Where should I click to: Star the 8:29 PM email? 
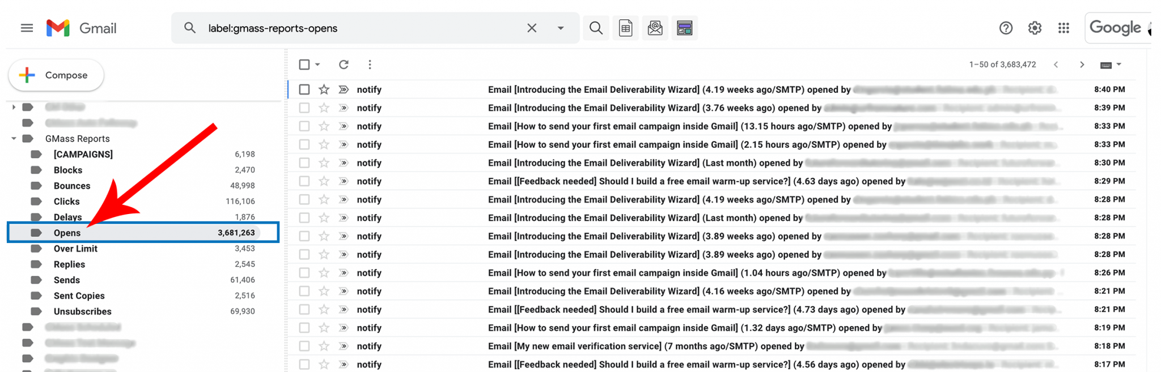point(324,181)
